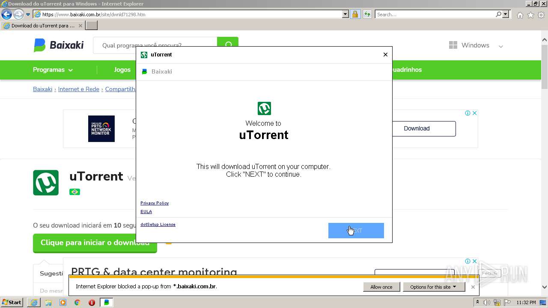Expand the address bar autocomplete dropdown

345,15
